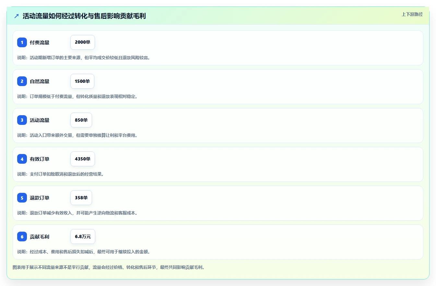Click the number 3 badge for 活动流量
Image resolution: width=436 pixels, height=286 pixels.
[22, 120]
